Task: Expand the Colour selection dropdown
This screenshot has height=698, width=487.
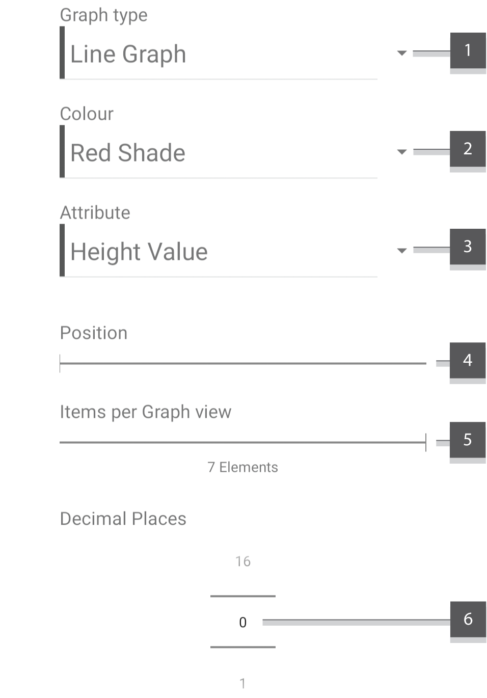Action: tap(401, 151)
